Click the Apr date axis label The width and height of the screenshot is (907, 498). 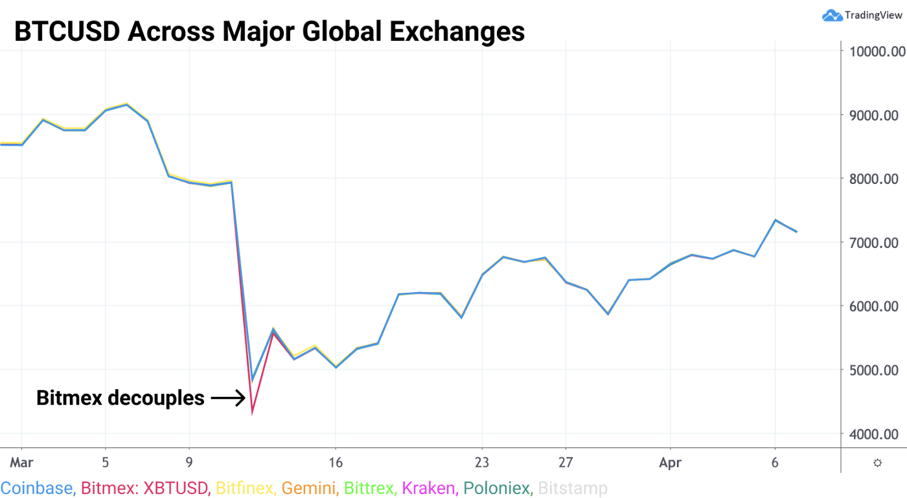click(x=670, y=462)
